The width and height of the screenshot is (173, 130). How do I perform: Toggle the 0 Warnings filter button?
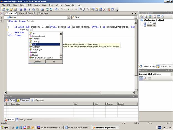pos(23,100)
